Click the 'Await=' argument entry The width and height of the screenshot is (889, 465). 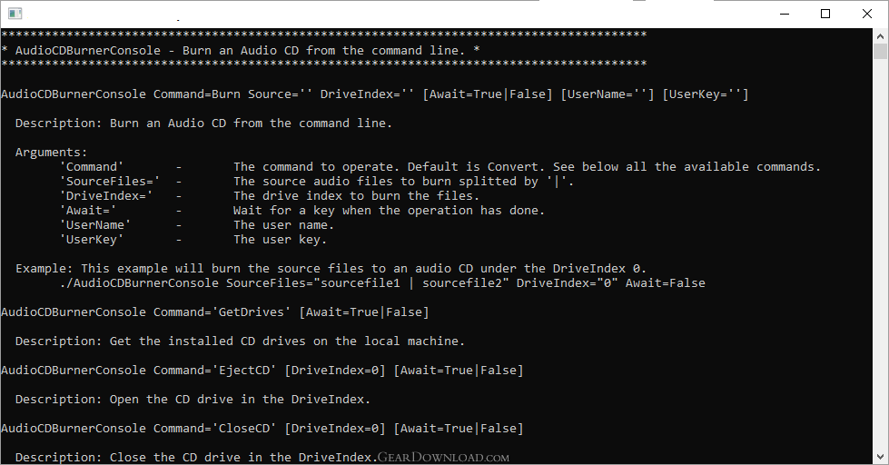pos(88,211)
